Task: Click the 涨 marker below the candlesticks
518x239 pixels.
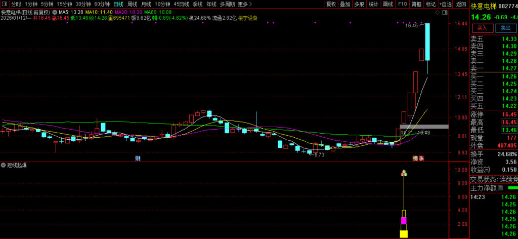Action: tap(421, 158)
